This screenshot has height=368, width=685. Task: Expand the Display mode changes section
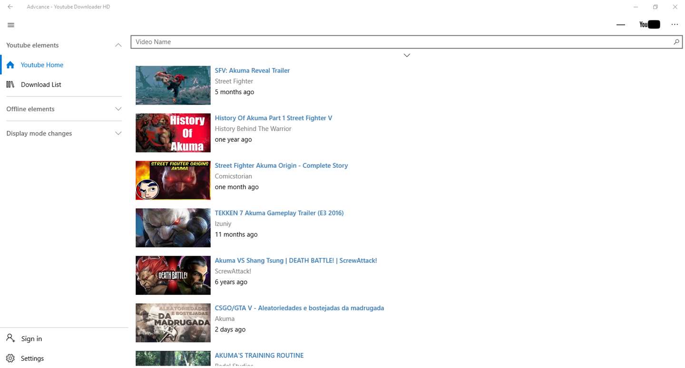[118, 133]
